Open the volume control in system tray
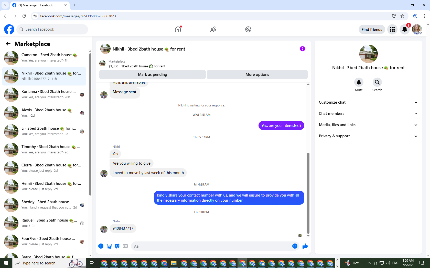Viewport: 430px width, 268px height. click(388, 263)
